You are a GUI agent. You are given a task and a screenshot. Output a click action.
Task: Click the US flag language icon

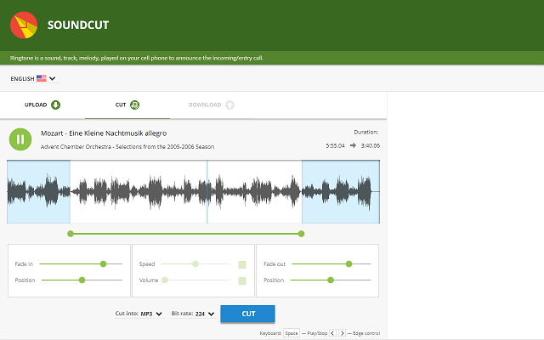click(41, 79)
